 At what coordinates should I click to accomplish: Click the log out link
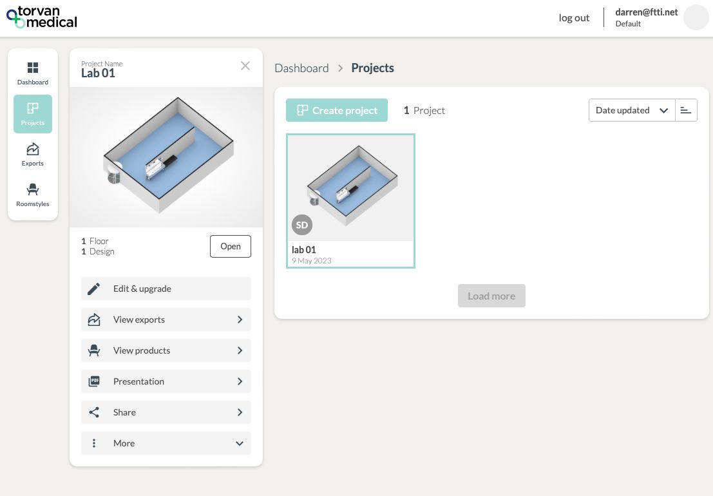click(x=574, y=18)
